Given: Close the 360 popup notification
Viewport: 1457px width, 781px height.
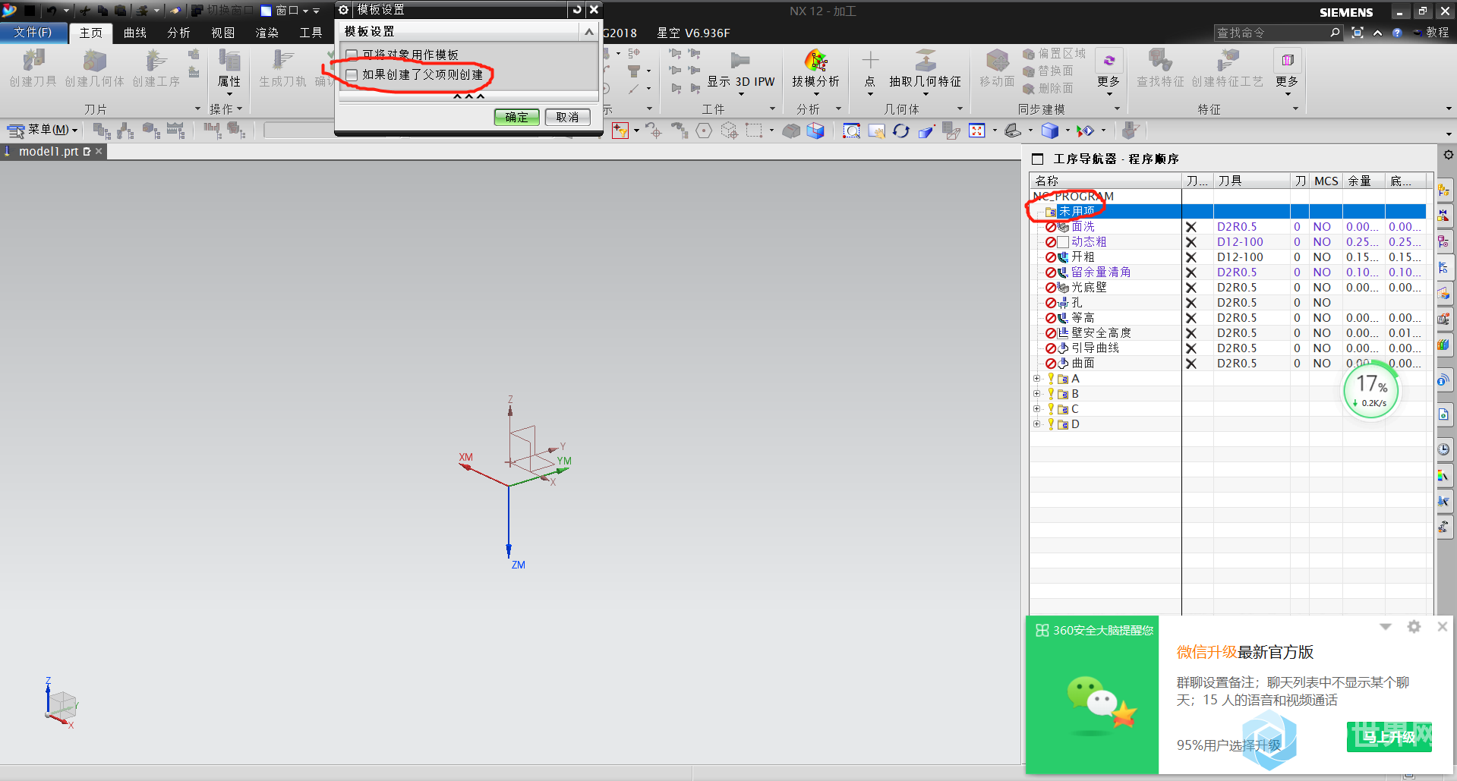Looking at the screenshot, I should click(x=1442, y=626).
